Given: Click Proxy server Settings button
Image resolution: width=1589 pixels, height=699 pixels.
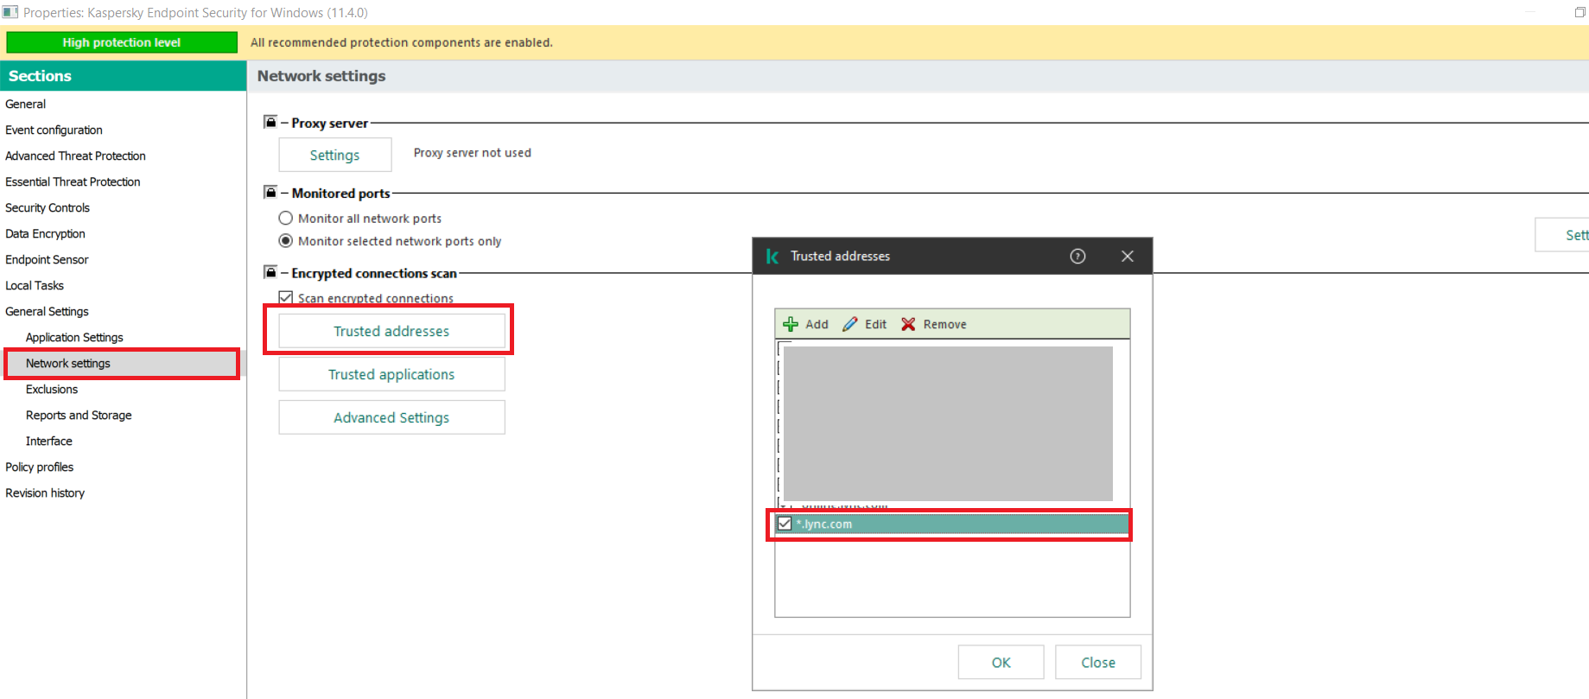Looking at the screenshot, I should (334, 155).
